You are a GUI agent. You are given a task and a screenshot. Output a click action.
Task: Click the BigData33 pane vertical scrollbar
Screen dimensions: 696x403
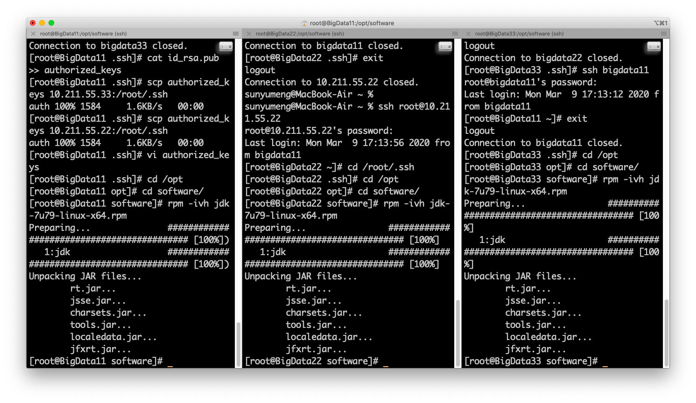(666, 333)
